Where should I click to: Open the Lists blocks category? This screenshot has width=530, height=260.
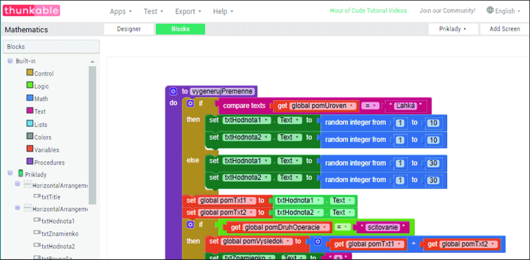[37, 125]
